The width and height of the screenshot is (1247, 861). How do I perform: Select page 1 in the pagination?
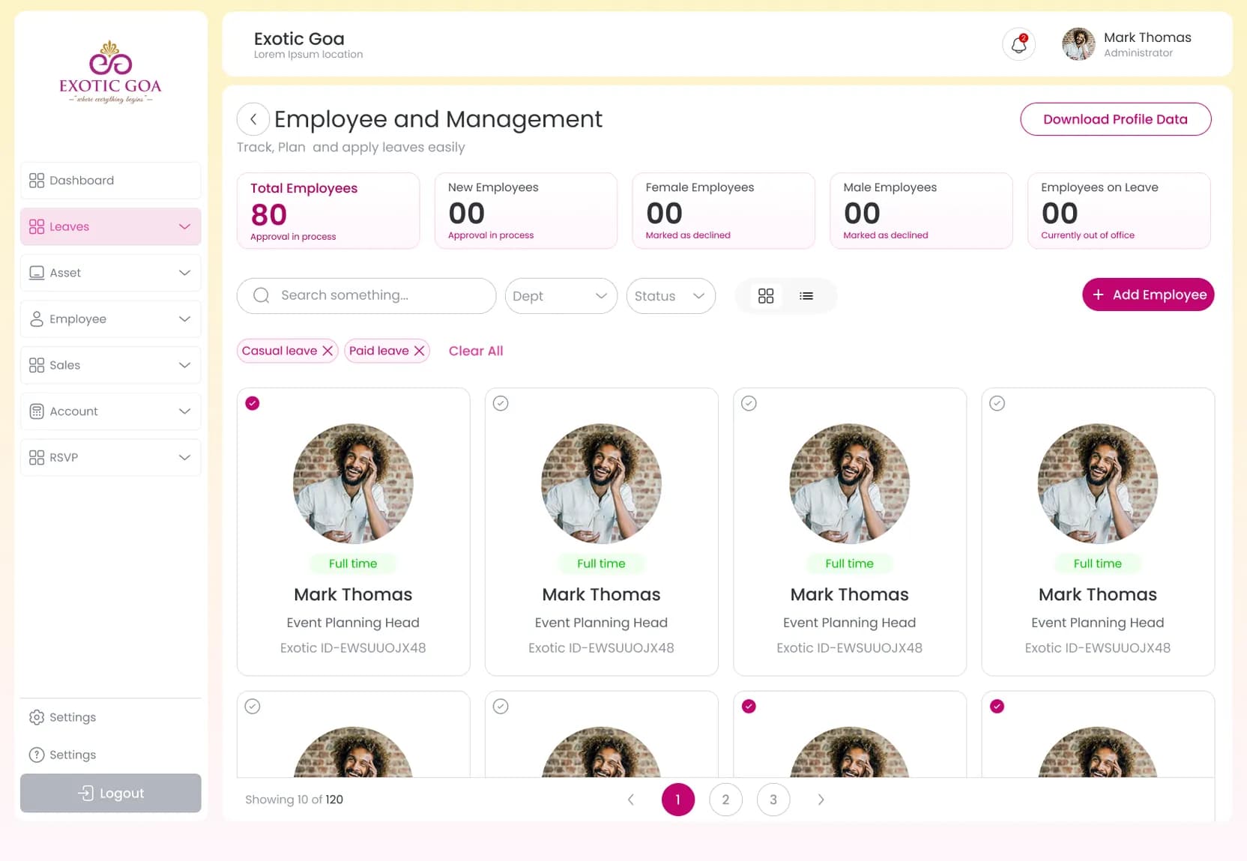click(677, 800)
